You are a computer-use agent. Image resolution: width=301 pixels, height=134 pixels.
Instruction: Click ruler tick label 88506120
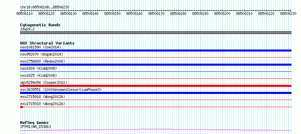pyautogui.click(x=46, y=14)
